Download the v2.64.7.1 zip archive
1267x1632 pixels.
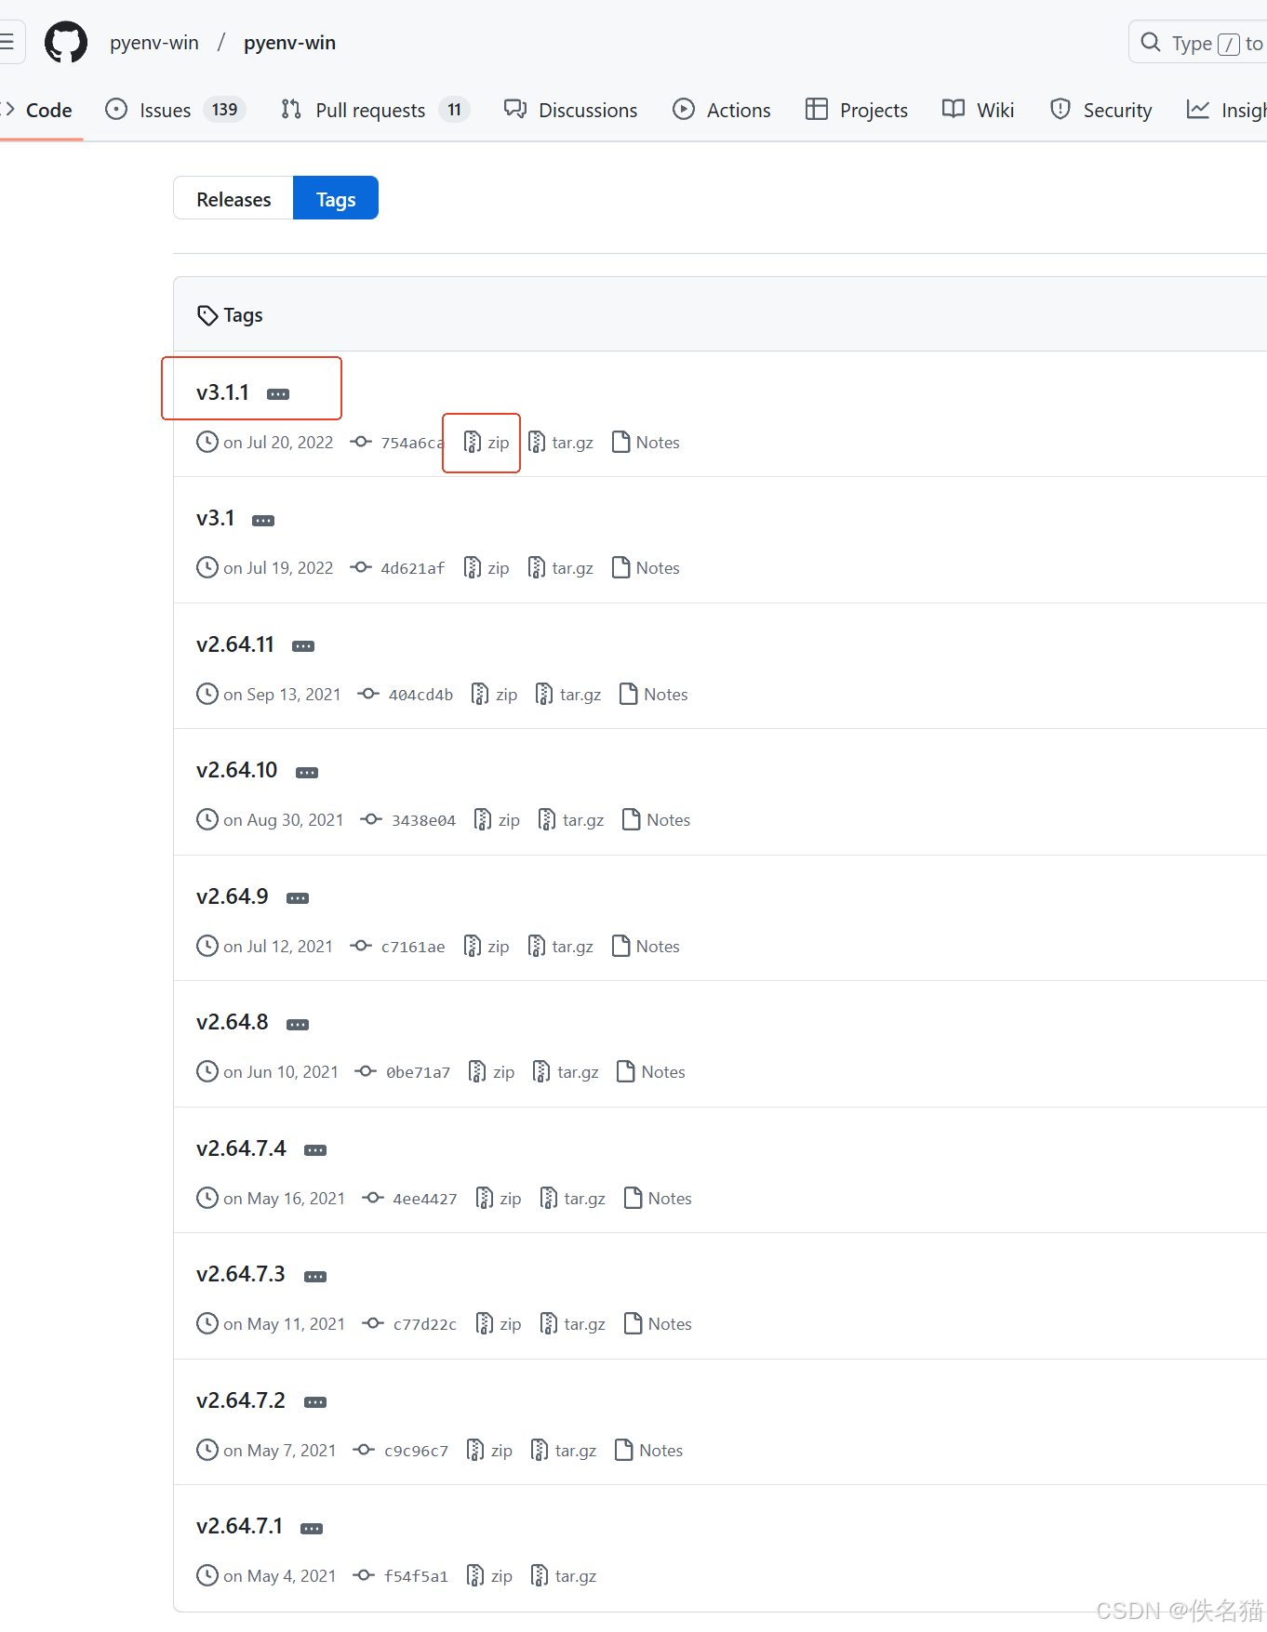[489, 1576]
